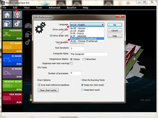Viewport: 158px width, 118px height.
Task: Click the Computer Name text field
Action: point(89,54)
